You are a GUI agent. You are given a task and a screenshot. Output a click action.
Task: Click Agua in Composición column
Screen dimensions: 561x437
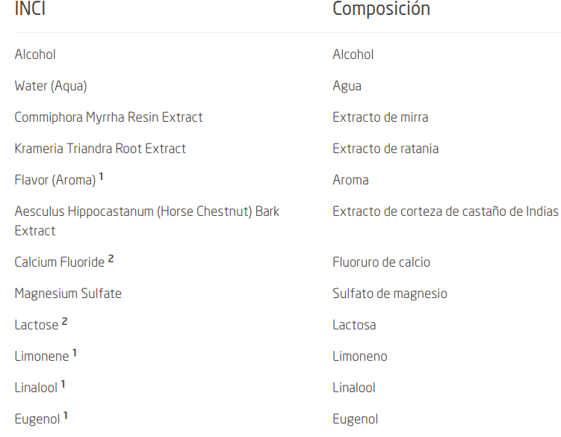point(347,86)
